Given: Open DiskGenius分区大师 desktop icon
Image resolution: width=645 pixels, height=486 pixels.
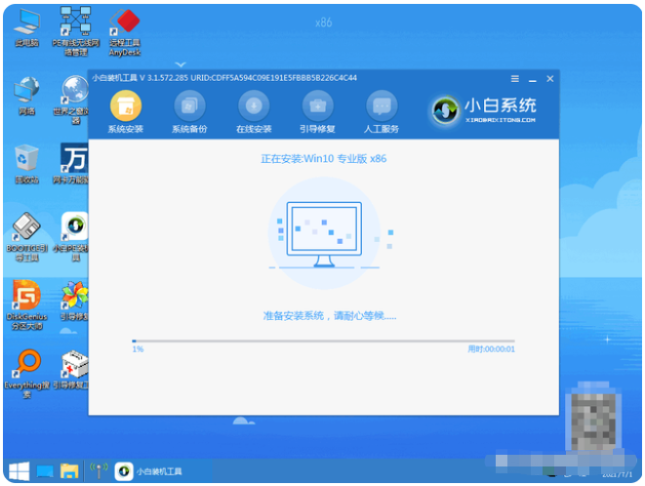Looking at the screenshot, I should (x=26, y=305).
